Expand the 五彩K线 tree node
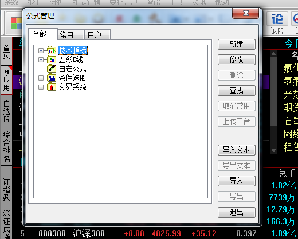The width and height of the screenshot is (298, 239). tap(41, 59)
